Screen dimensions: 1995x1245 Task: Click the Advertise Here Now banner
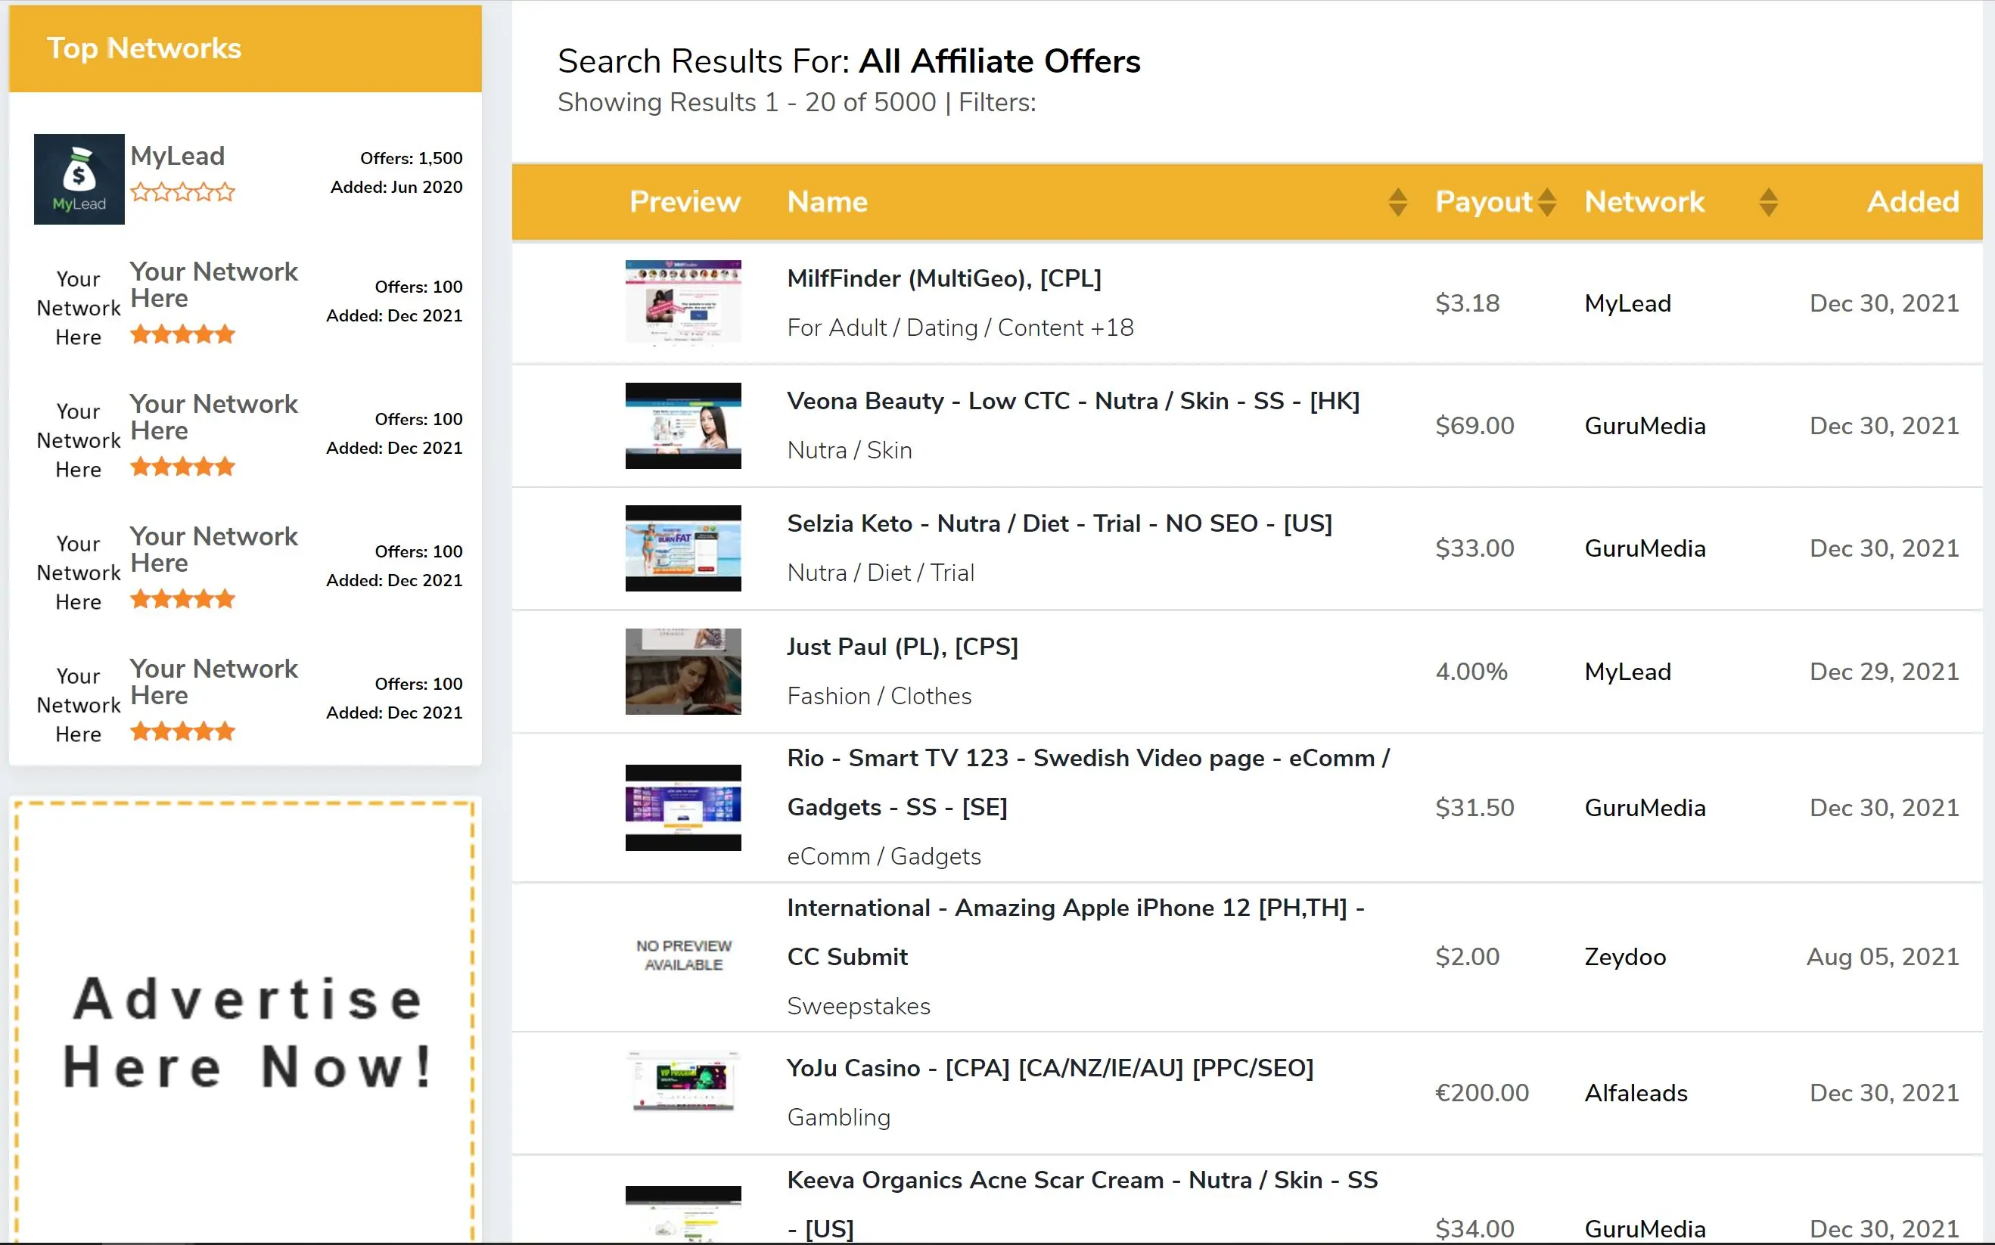click(x=245, y=1032)
